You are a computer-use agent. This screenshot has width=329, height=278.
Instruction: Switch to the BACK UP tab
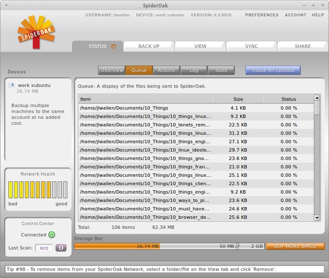coord(149,46)
